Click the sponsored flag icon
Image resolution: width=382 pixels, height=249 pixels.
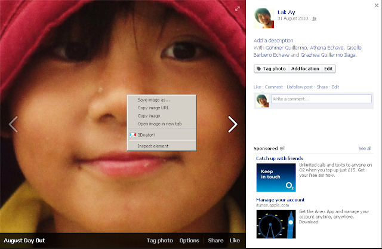(282, 148)
